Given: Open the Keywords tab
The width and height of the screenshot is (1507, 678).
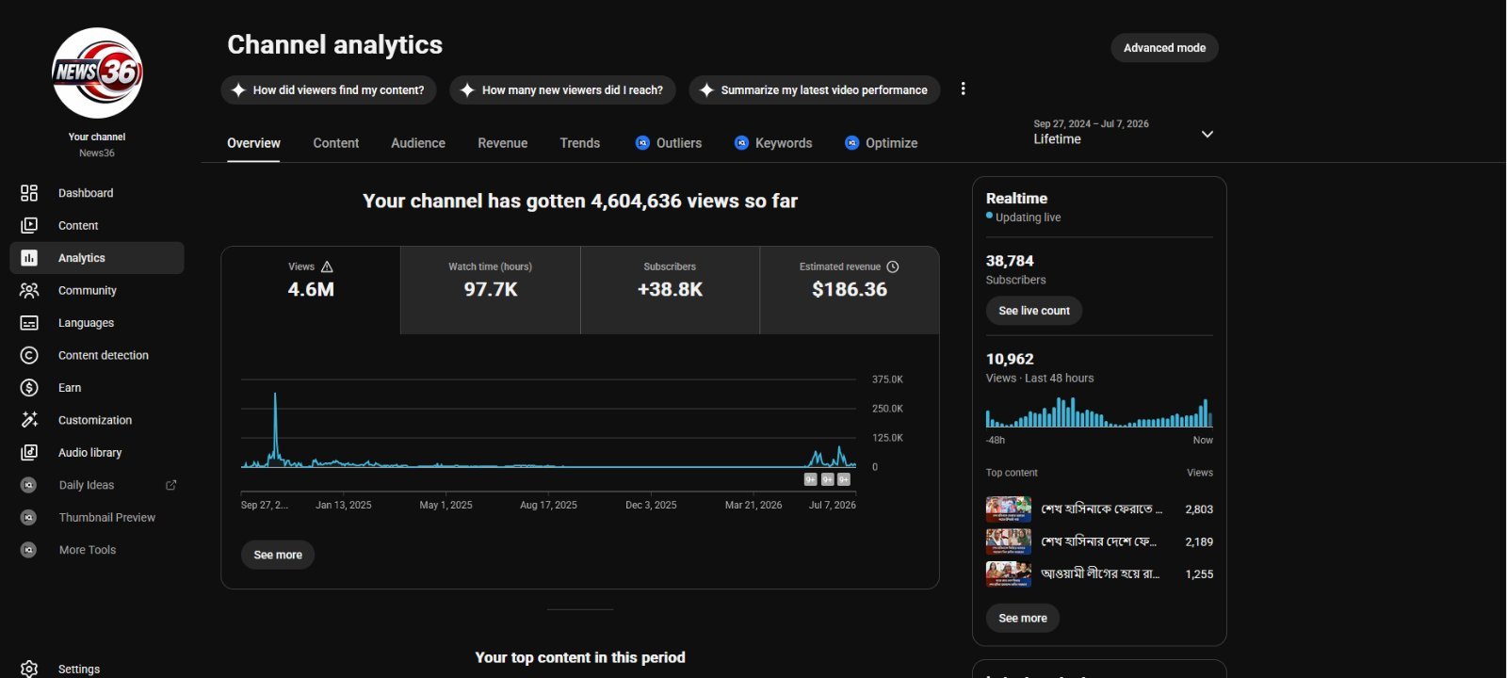Looking at the screenshot, I should coord(773,143).
